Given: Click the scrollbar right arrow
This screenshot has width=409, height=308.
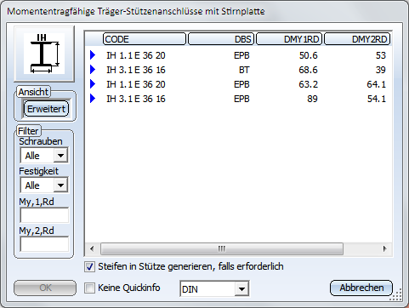Looking at the screenshot, I should [x=384, y=249].
